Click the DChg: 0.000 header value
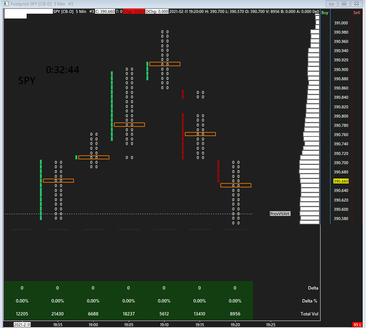Screen dimensions: 366x328 point(157,11)
